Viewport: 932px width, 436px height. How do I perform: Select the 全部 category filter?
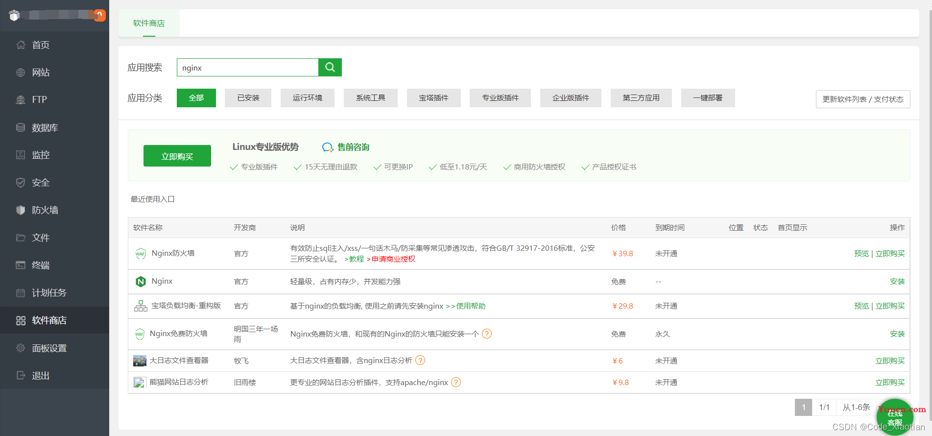coord(196,98)
